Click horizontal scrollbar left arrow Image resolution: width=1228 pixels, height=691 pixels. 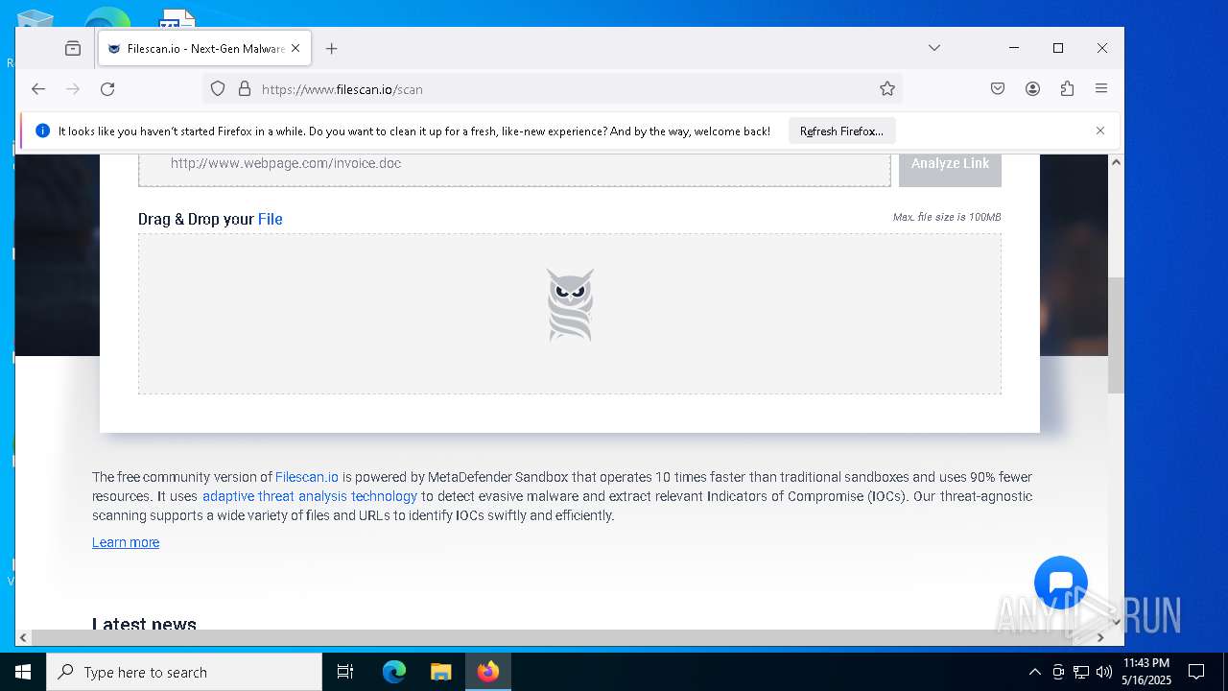[x=23, y=637]
